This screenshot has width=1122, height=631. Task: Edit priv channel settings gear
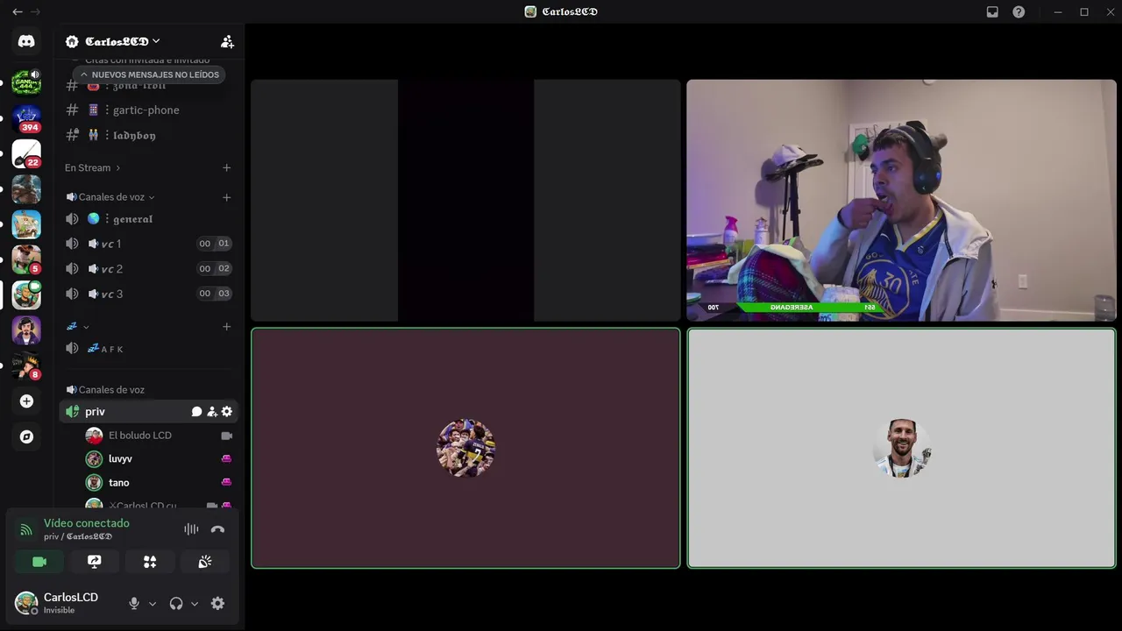coord(226,411)
